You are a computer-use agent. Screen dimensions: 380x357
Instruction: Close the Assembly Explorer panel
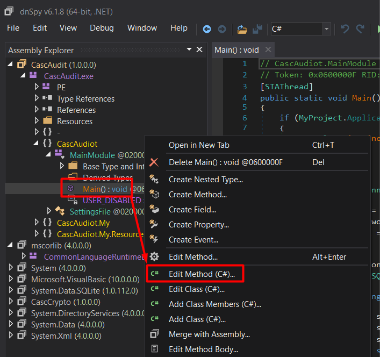point(199,49)
